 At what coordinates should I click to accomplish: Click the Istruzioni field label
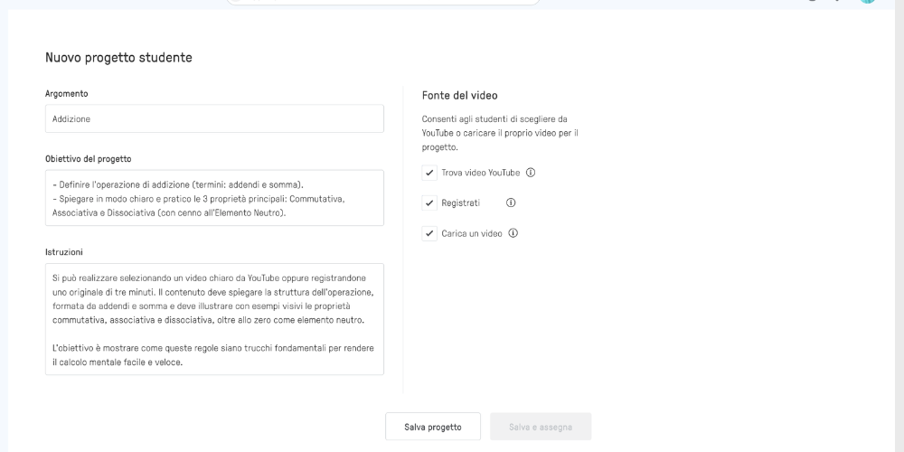point(64,252)
